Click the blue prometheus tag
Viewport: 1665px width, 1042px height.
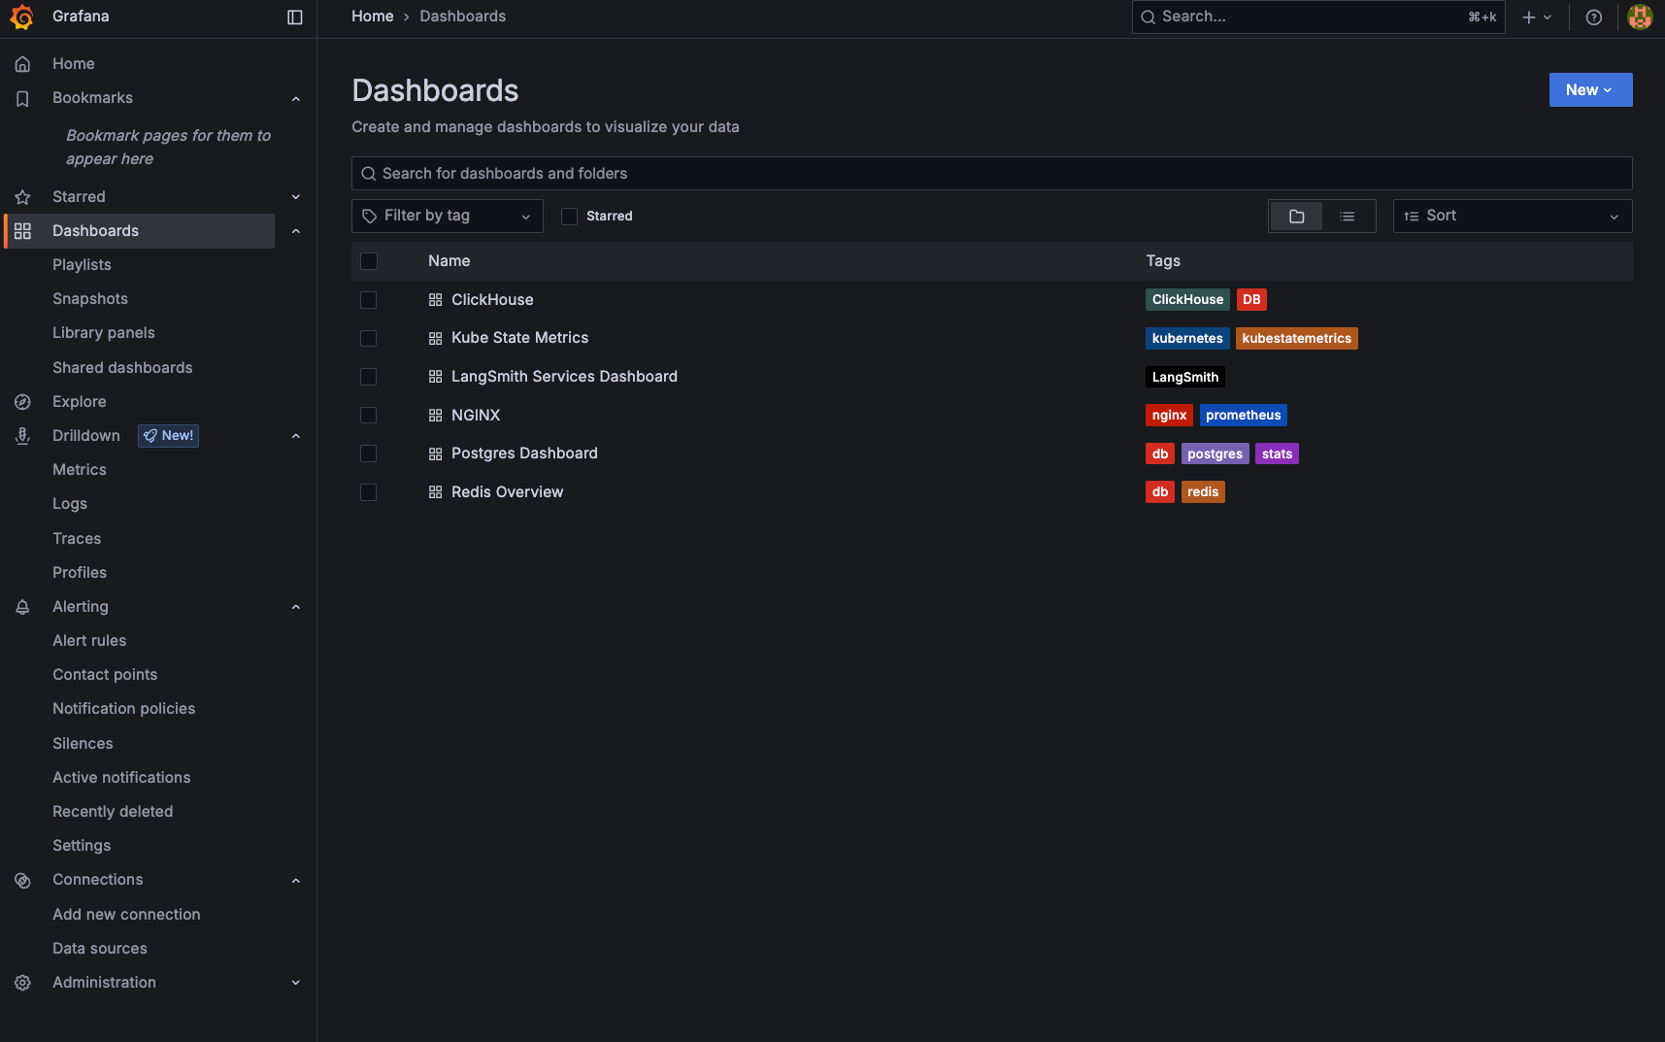tap(1244, 416)
